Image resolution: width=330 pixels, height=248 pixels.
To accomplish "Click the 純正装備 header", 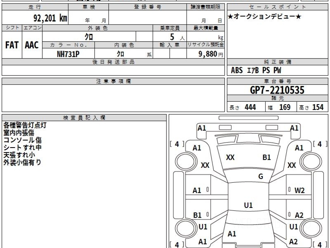I will tap(278, 62).
